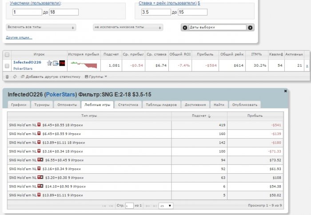The image size is (311, 215).
Task: Open the notes icon next to InfectedO226
Action: [x=56, y=63]
